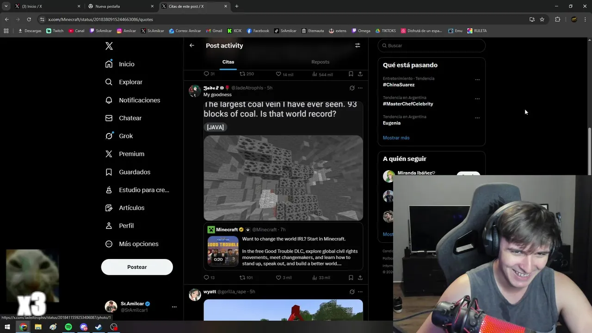
Task: Open Spotify from the taskbar
Action: 68,327
